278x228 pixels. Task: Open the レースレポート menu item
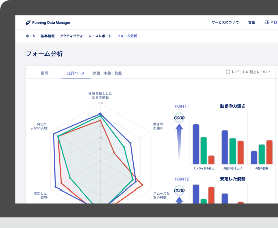[x=100, y=36]
